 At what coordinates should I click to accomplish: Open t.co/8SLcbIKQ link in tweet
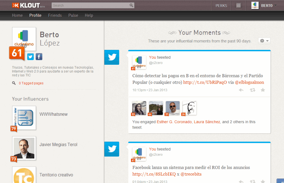point(154,174)
